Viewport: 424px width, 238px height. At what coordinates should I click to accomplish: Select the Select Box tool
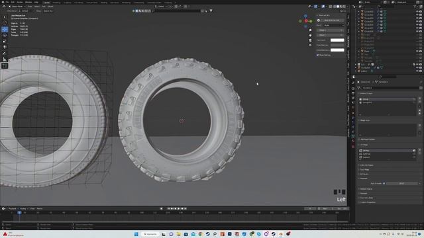(x=5, y=17)
